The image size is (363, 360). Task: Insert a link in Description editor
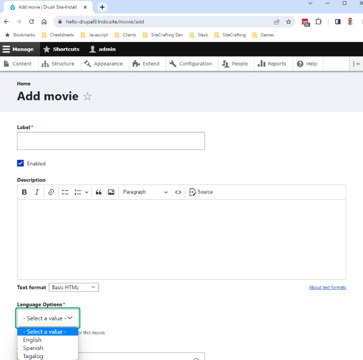pyautogui.click(x=51, y=192)
